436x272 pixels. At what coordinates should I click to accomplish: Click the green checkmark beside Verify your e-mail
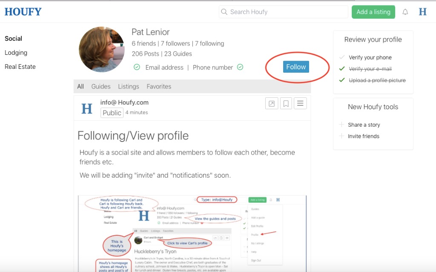click(342, 68)
